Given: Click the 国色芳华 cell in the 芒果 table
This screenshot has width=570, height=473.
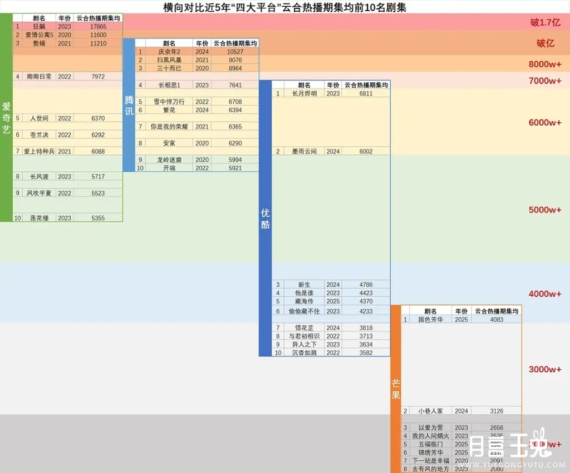Looking at the screenshot, I should (x=430, y=320).
